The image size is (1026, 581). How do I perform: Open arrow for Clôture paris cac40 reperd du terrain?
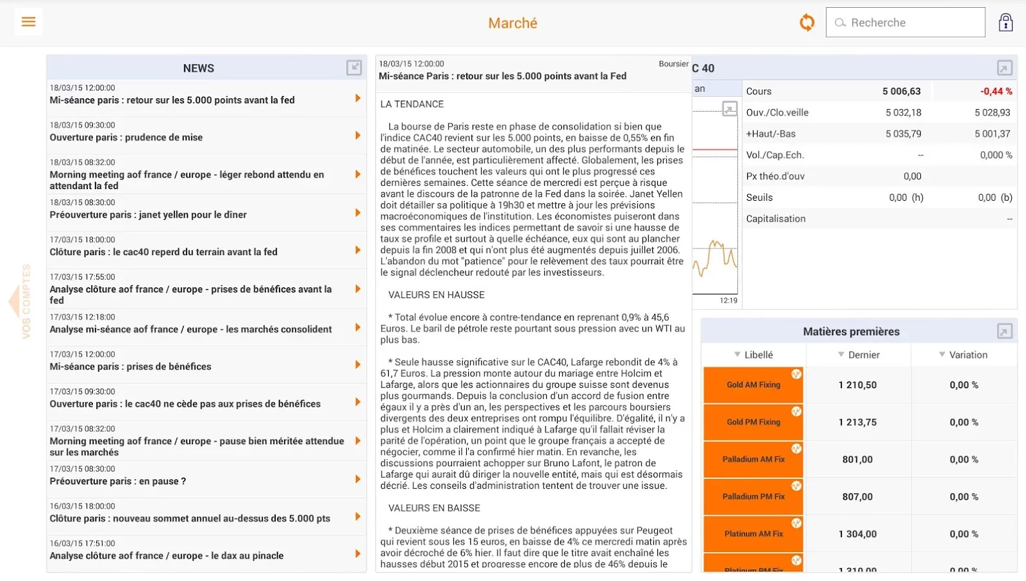pos(357,250)
